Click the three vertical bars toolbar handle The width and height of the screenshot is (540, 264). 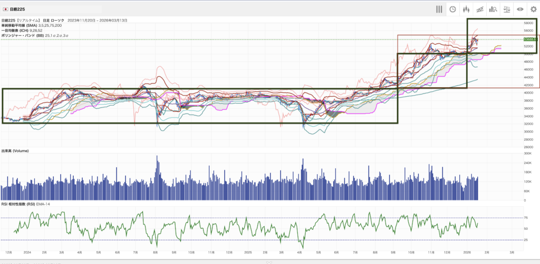point(439,9)
